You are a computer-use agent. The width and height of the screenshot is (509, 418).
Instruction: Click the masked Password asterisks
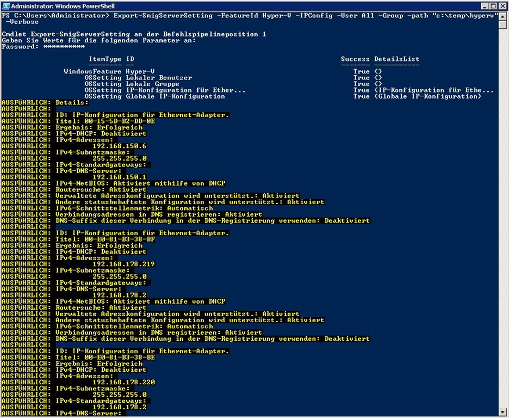click(64, 47)
